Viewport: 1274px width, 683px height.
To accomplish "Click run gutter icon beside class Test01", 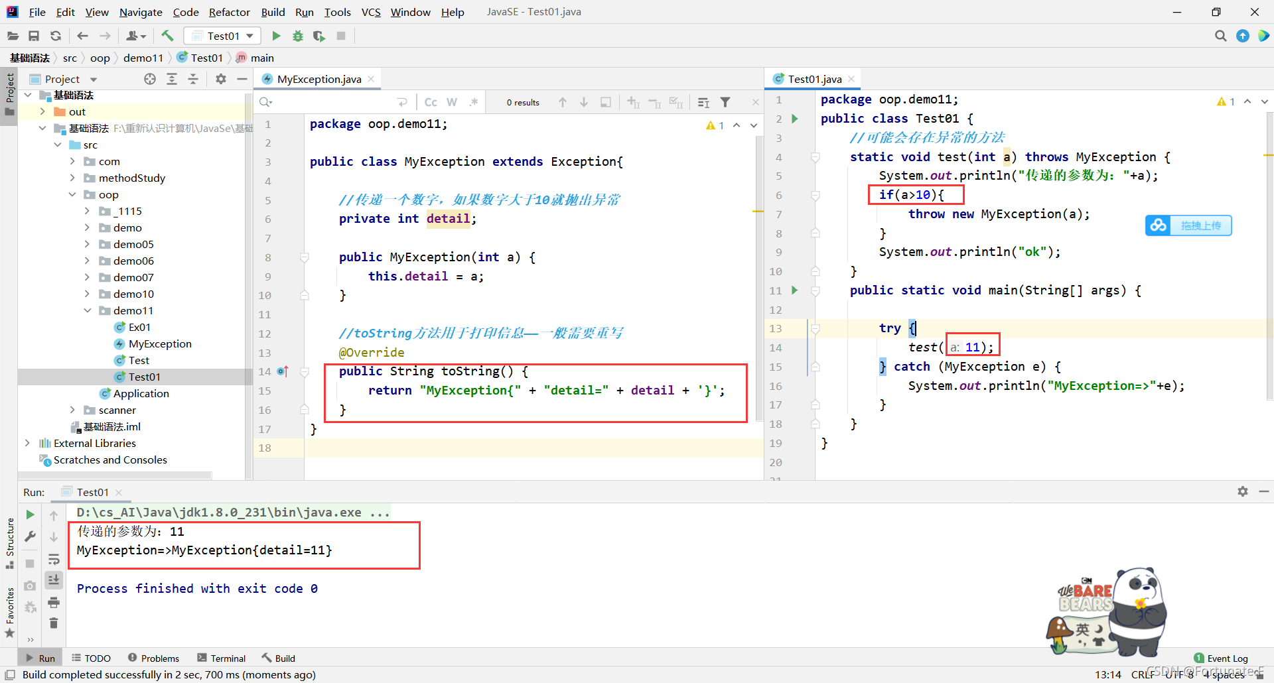I will click(x=795, y=119).
